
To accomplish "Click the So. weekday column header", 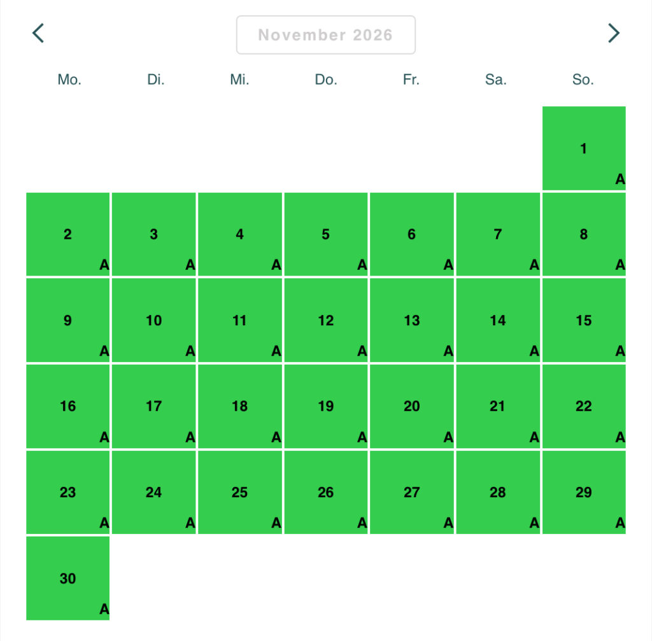I will tap(583, 80).
